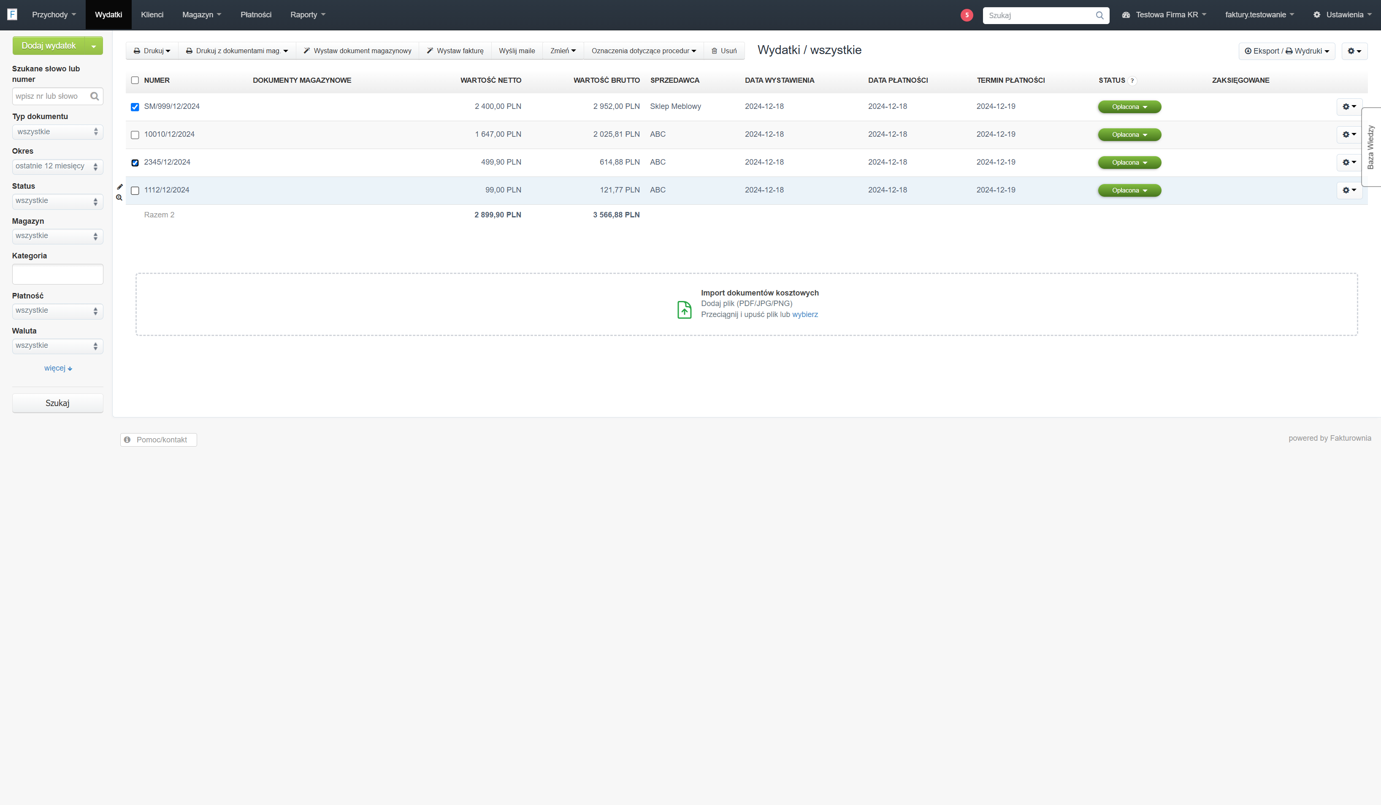This screenshot has height=805, width=1381.
Task: Open the Status filter dropdown
Action: (57, 201)
